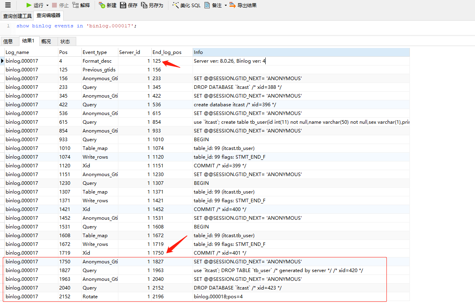The width and height of the screenshot is (475, 305).
Task: Click the green Run icon
Action: [29, 5]
